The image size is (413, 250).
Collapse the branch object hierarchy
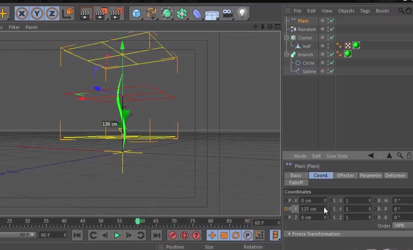point(287,54)
